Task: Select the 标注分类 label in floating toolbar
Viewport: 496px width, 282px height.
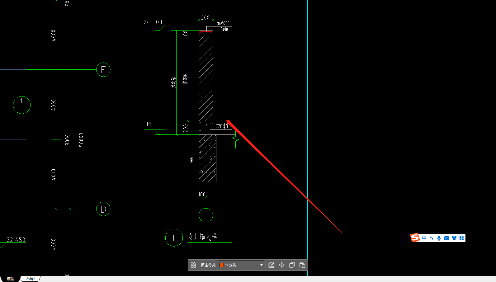Action: pyautogui.click(x=208, y=265)
